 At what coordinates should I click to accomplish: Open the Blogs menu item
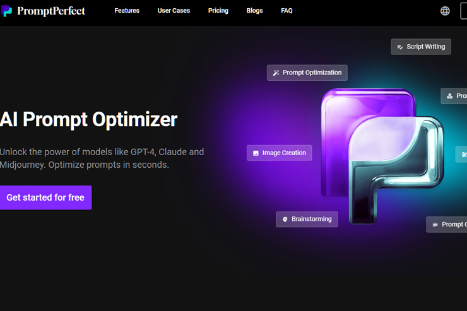tap(255, 11)
